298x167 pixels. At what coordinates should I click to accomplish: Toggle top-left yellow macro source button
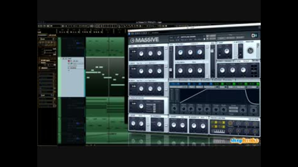click(216, 122)
